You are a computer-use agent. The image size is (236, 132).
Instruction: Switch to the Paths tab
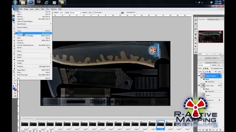(215, 63)
